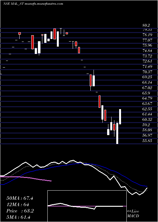The width and height of the screenshot is (158, 222).
Task: Select the 74.84 price axis label
Action: click(x=148, y=51)
